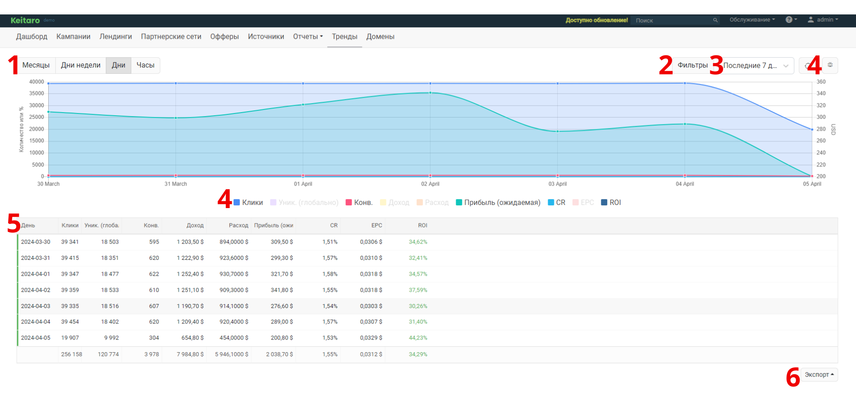Open the Офферы section

pyautogui.click(x=224, y=37)
